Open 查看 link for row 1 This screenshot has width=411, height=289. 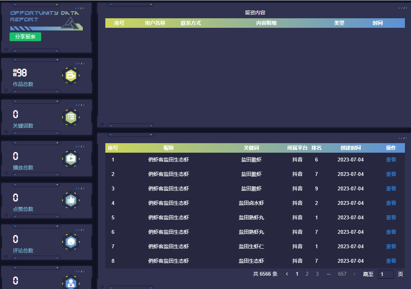click(391, 160)
